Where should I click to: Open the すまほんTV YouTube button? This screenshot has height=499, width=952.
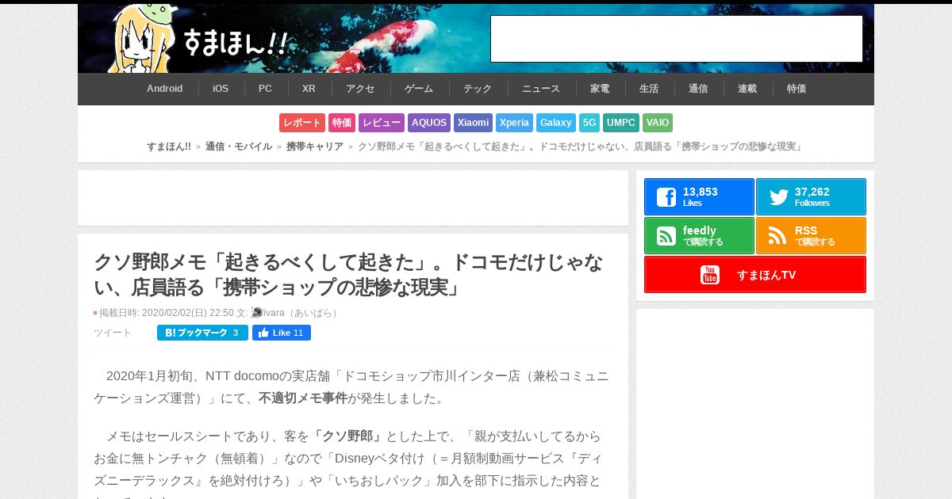tap(755, 275)
